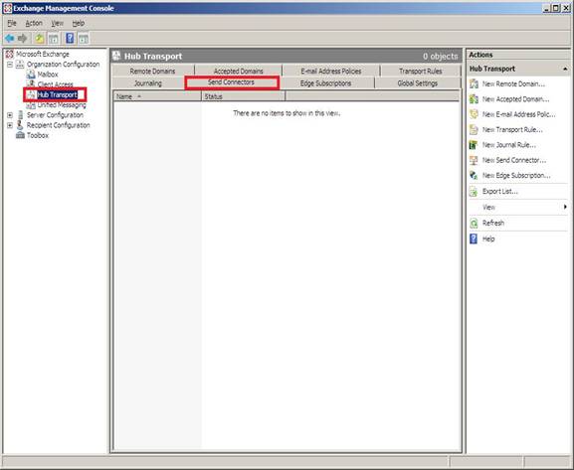Open Help from the toolbar question icon
Screen dimensions: 574x470
click(x=70, y=38)
